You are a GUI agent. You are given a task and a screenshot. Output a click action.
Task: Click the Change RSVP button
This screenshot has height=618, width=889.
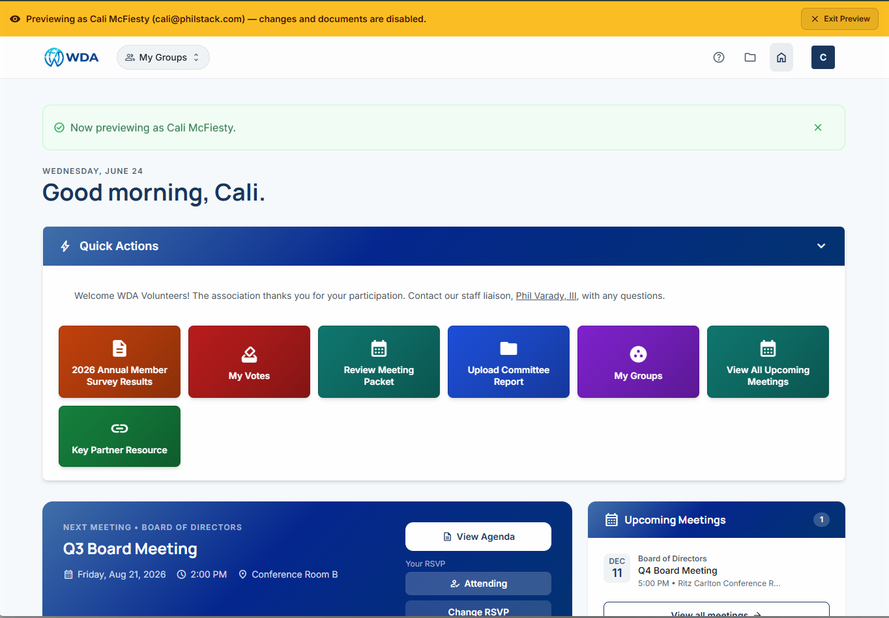click(478, 610)
